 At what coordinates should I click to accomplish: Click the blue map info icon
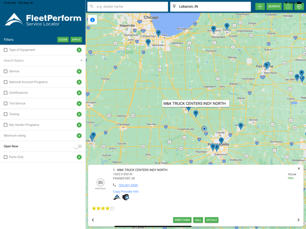pyautogui.click(x=93, y=20)
